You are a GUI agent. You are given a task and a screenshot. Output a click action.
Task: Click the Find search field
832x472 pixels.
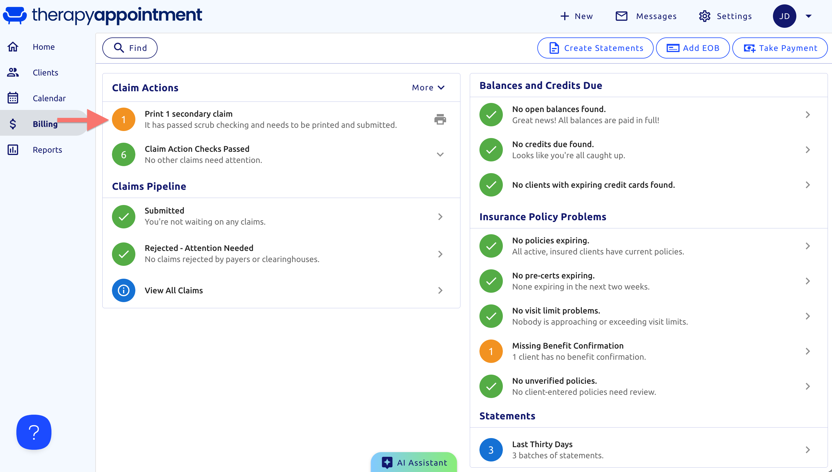pos(130,48)
